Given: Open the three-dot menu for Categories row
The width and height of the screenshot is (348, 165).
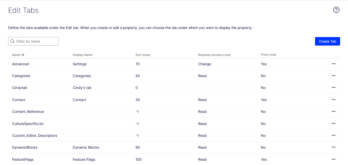Looking at the screenshot, I should 333,76.
